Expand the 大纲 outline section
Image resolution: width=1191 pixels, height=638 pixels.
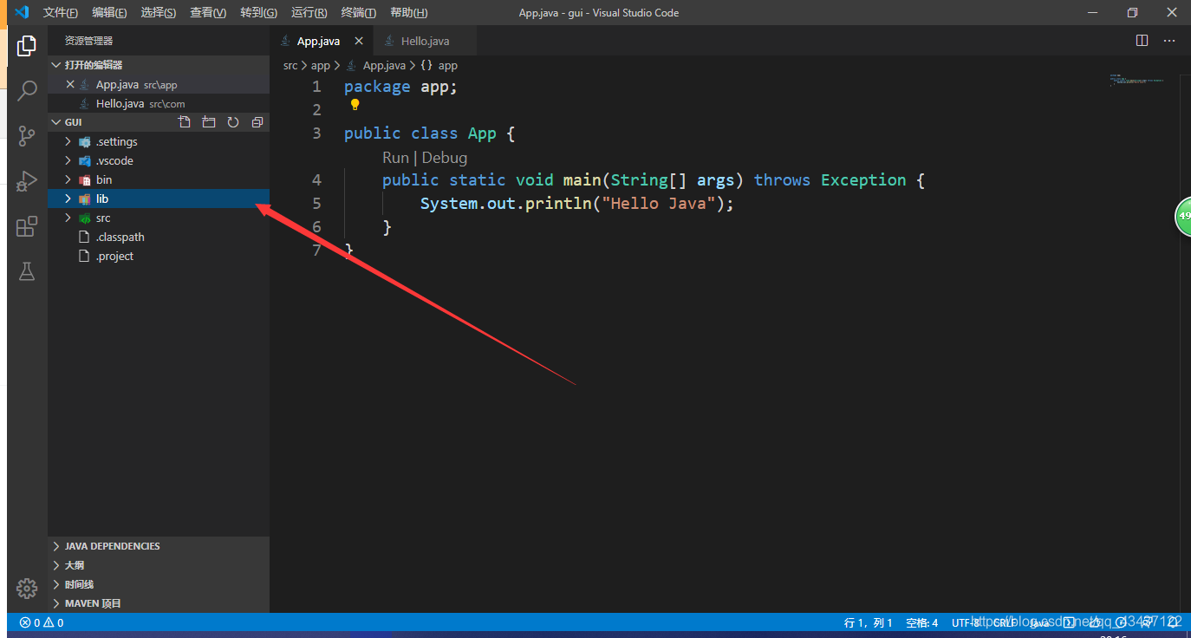click(x=159, y=565)
